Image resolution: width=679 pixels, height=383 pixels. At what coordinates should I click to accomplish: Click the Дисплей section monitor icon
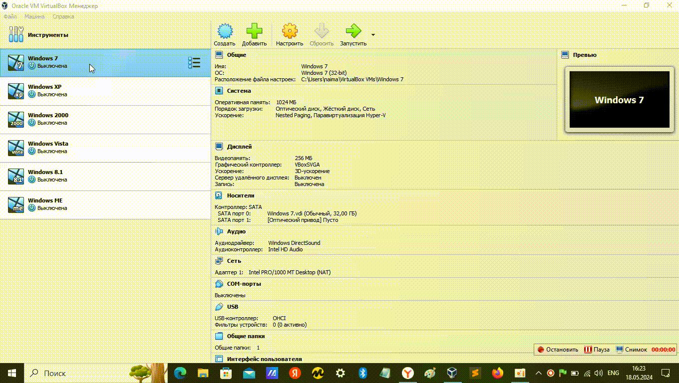219,147
